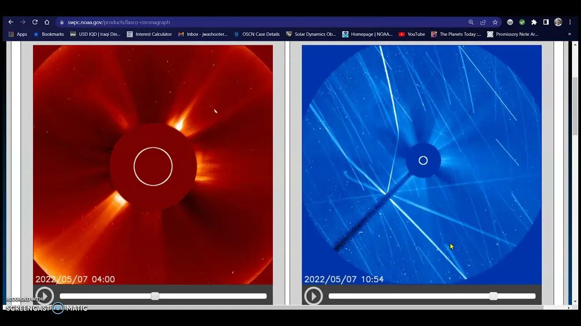
Task: Open the YouTube bookmark
Action: 412,34
